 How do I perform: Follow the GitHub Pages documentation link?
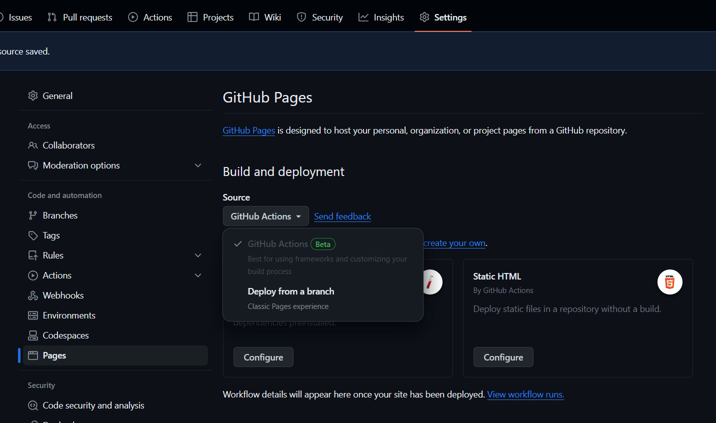tap(249, 130)
